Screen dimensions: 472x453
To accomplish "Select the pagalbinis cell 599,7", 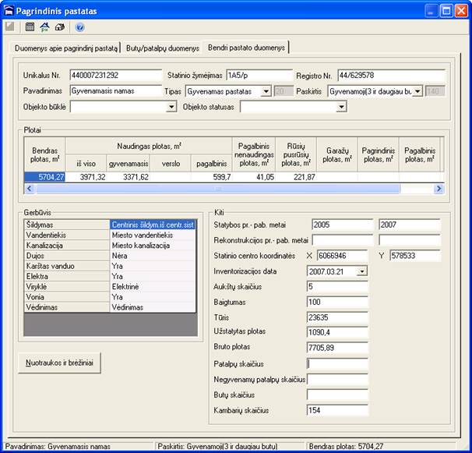I will pos(212,177).
